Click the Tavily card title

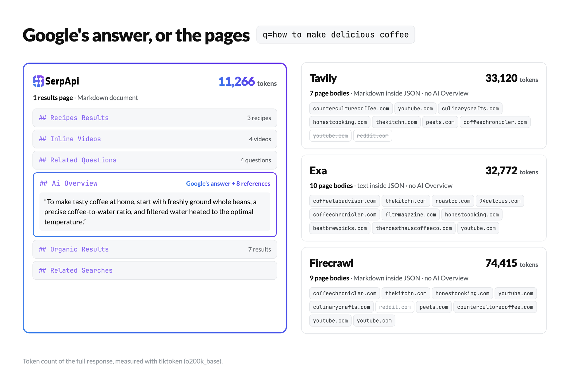coord(323,78)
